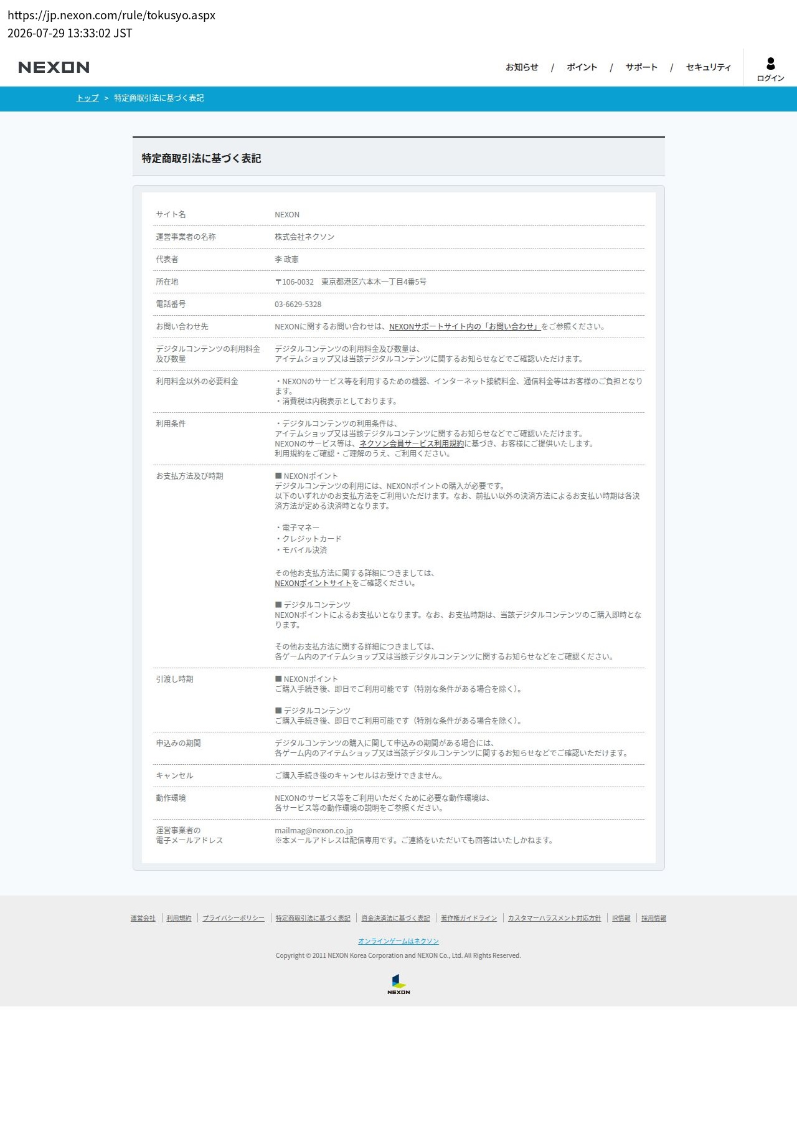Click 引渡し時期 row label
Image resolution: width=797 pixels, height=1131 pixels.
point(174,679)
